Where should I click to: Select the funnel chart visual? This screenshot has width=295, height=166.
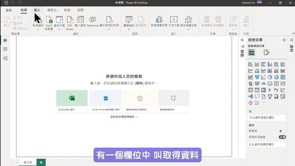tap(257, 77)
